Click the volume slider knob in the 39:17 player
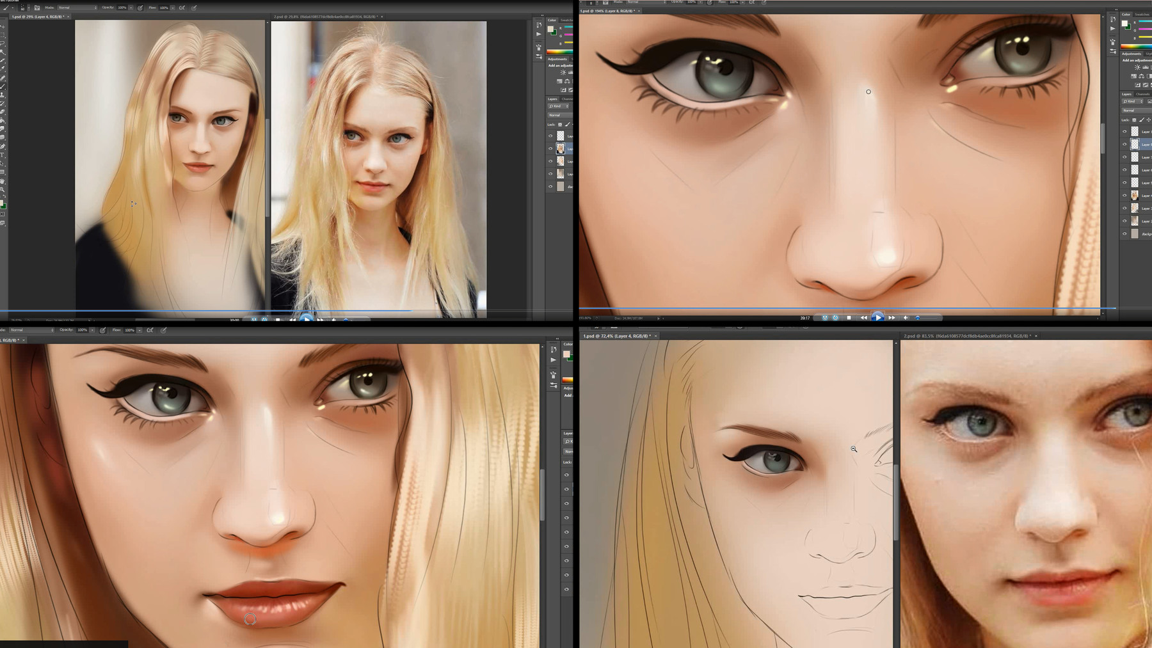The height and width of the screenshot is (648, 1152). [918, 318]
